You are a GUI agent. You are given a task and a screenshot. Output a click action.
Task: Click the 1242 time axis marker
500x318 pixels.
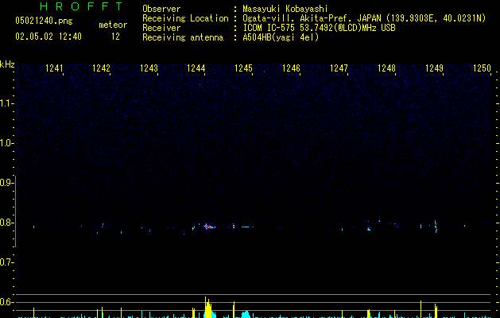[101, 68]
